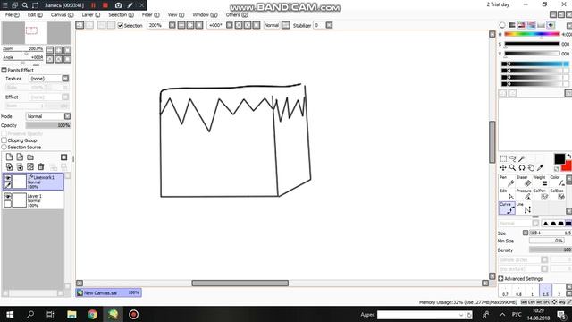Pause the Bandicam recording
This screenshot has width=572, height=322.
click(93, 5)
